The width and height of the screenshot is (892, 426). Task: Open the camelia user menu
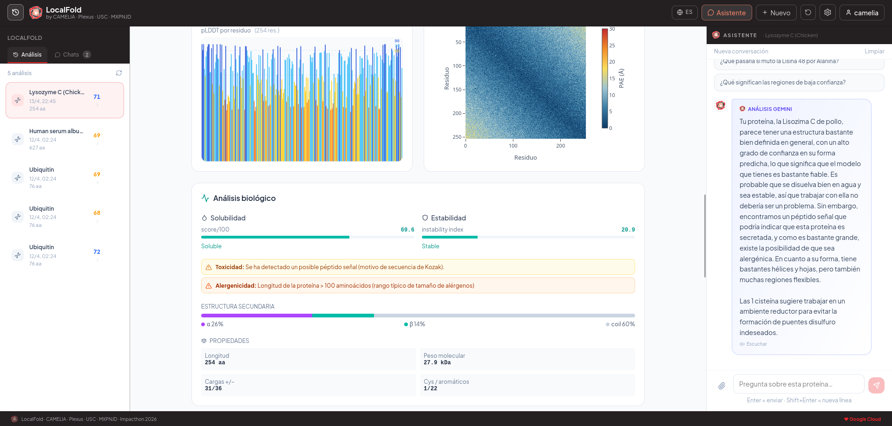862,13
